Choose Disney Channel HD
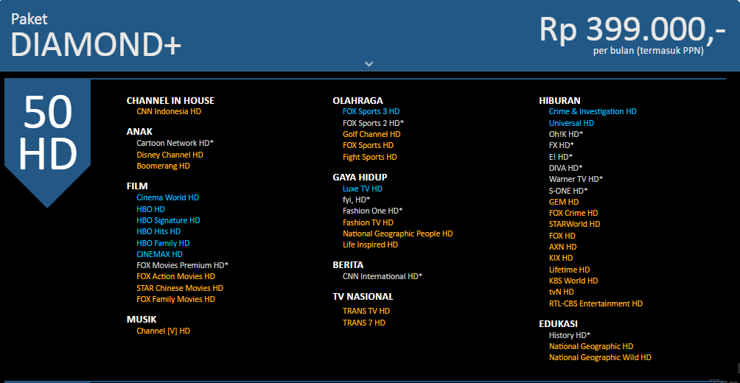Screen dimensions: 740x383 pyautogui.click(x=170, y=155)
